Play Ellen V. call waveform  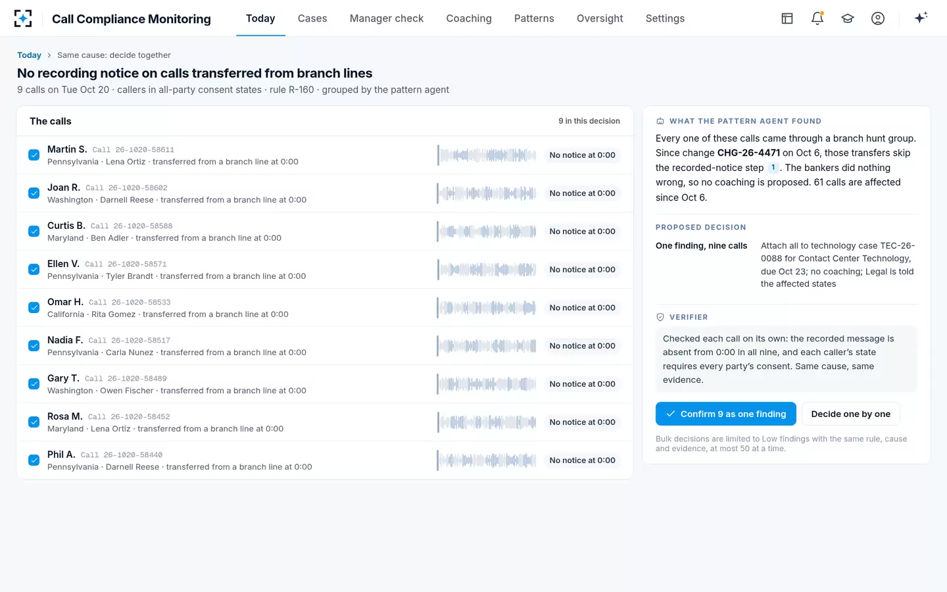click(487, 270)
